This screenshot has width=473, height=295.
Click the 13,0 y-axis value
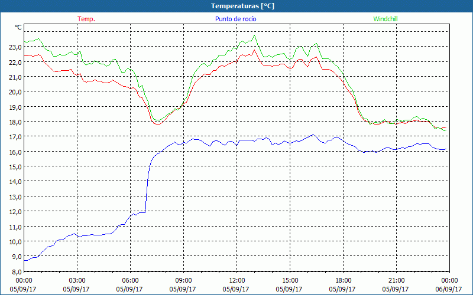point(16,197)
